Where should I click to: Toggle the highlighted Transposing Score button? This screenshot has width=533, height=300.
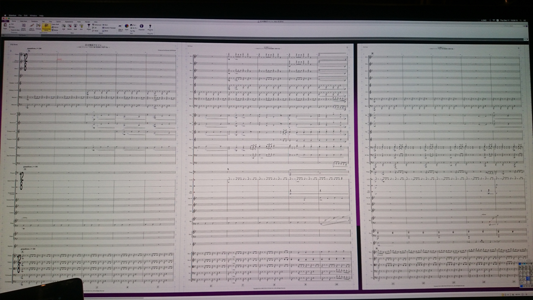46,27
